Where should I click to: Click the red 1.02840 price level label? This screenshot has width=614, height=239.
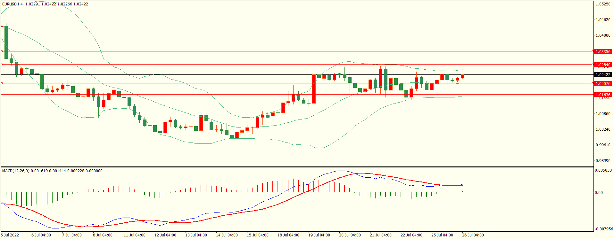pos(602,65)
